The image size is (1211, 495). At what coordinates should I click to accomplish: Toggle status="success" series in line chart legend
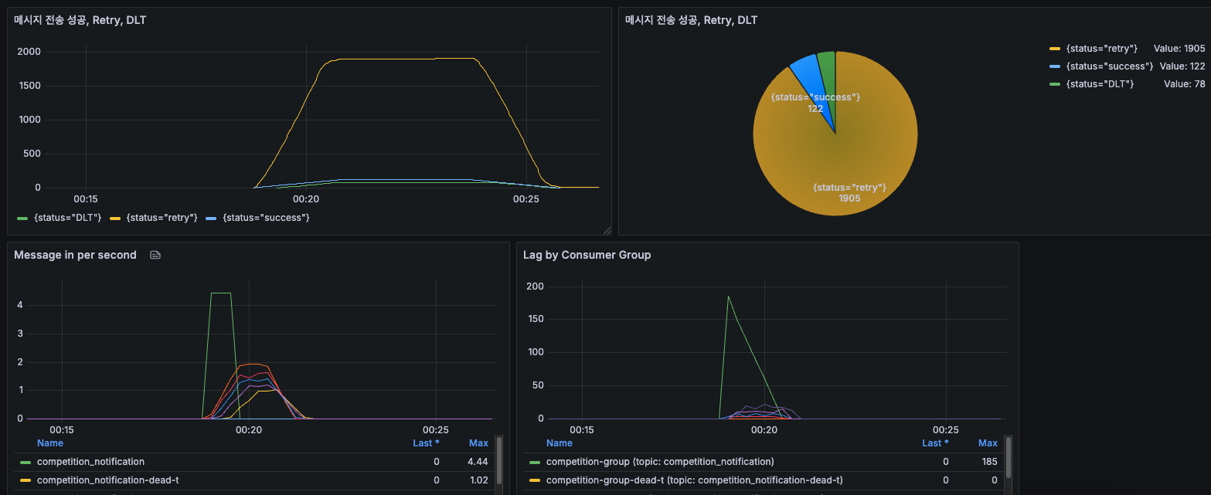click(x=266, y=219)
